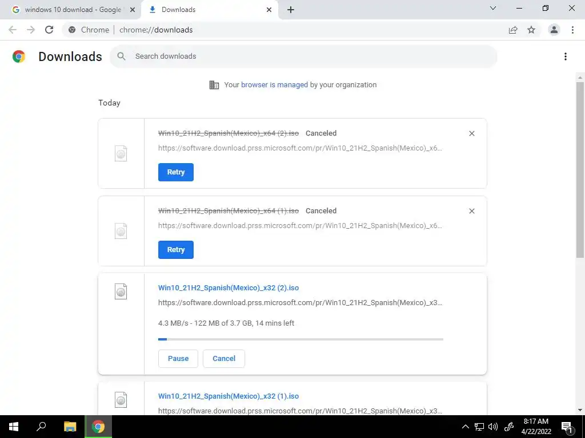This screenshot has width=585, height=438.
Task: Click the page vertical scrollbar thumb
Action: click(x=580, y=169)
